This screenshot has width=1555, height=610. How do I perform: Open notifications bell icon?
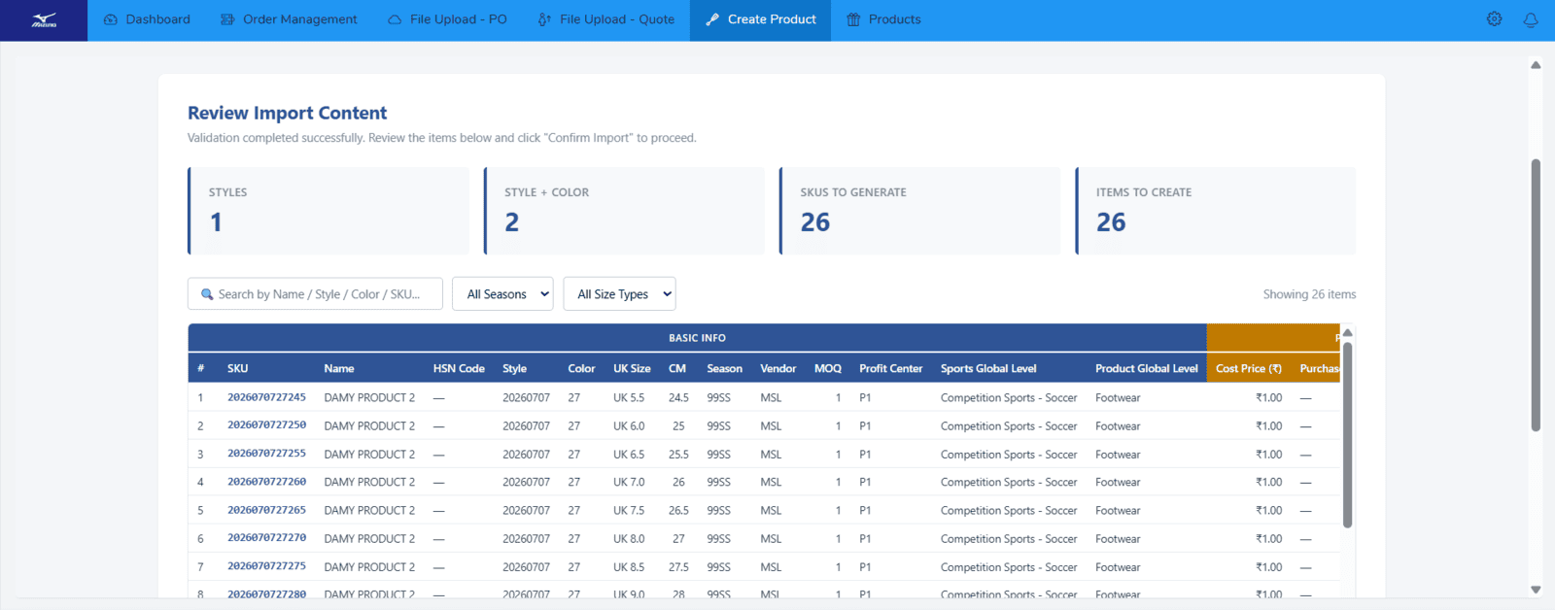[x=1531, y=19]
